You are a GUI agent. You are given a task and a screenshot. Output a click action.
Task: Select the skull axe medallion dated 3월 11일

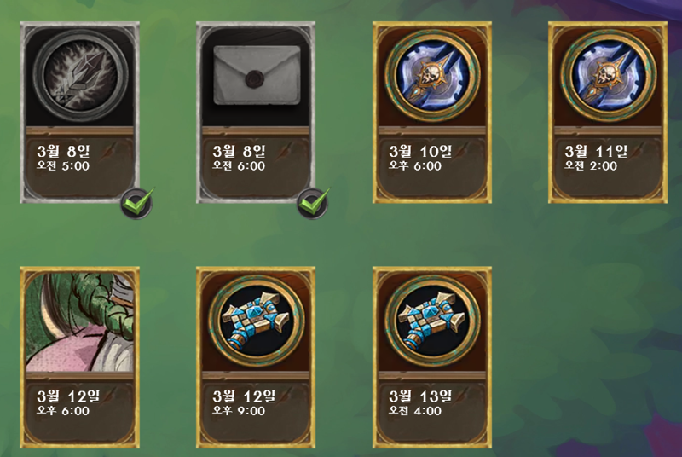608,75
